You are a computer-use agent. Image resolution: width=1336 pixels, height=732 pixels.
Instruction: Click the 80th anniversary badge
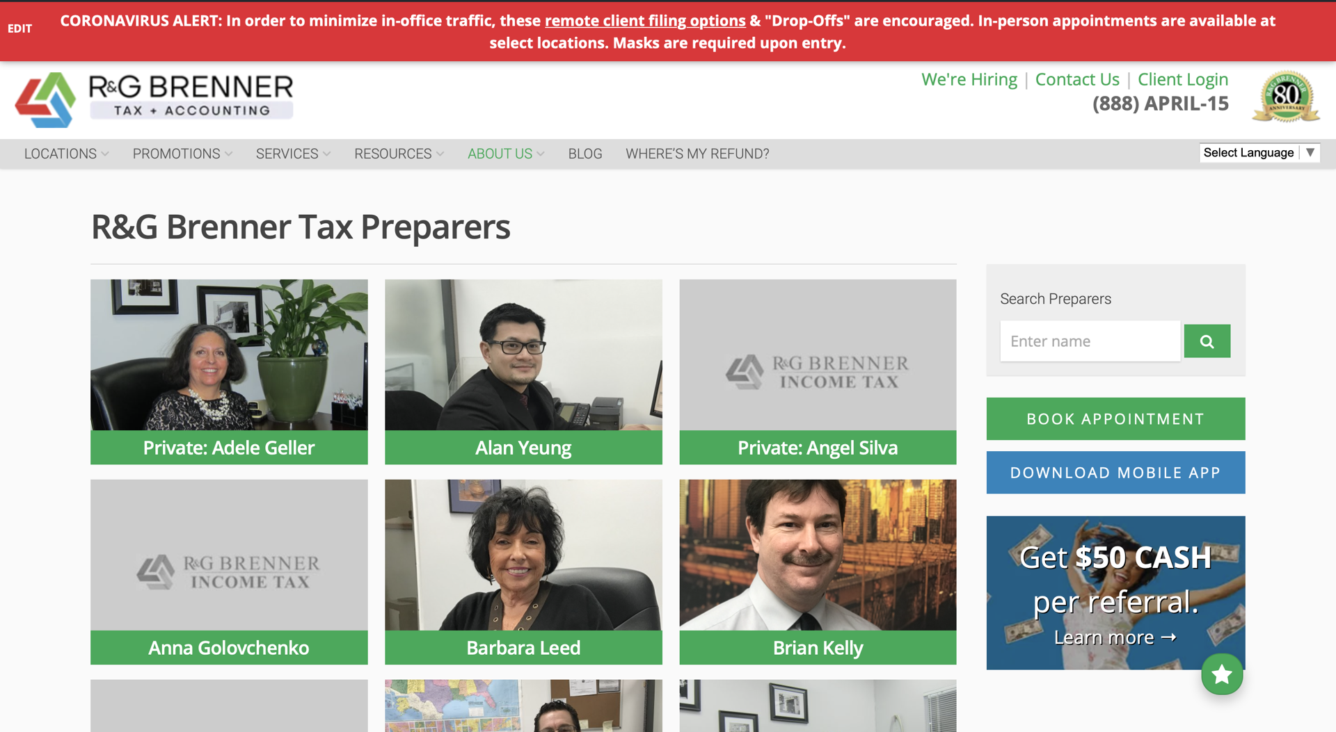coord(1286,97)
